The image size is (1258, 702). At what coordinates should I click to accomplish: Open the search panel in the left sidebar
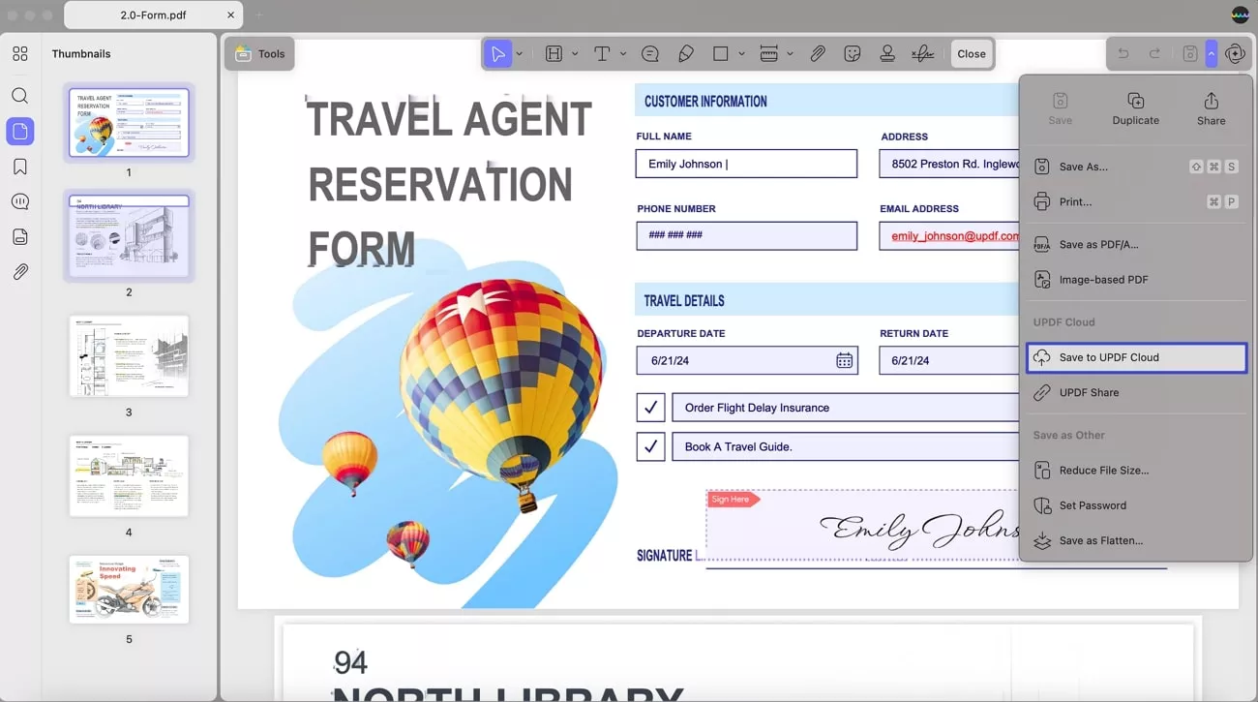20,96
